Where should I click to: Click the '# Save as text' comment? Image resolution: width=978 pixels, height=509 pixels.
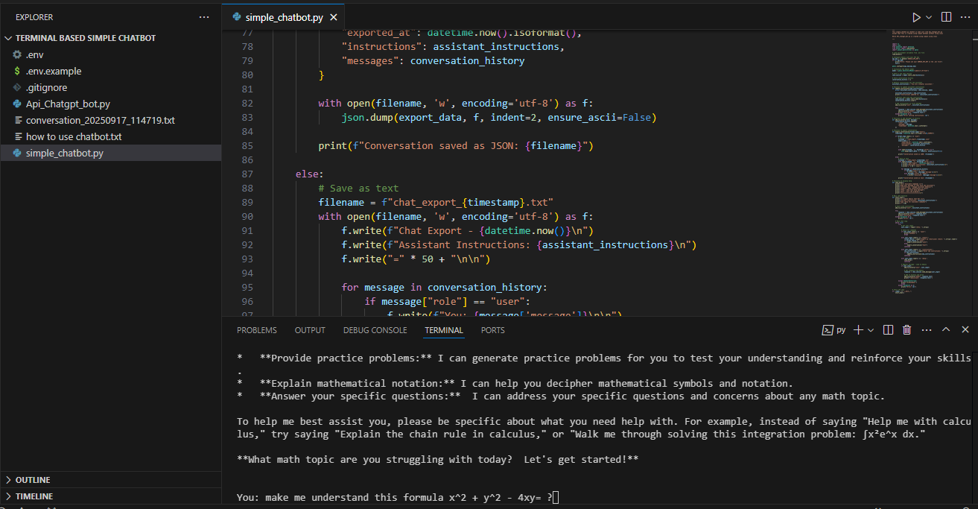click(x=358, y=189)
